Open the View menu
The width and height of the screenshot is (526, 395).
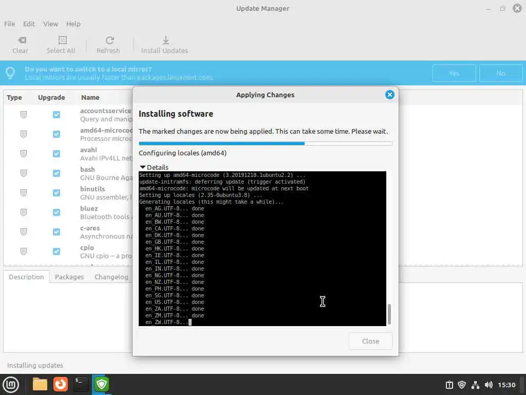click(50, 24)
